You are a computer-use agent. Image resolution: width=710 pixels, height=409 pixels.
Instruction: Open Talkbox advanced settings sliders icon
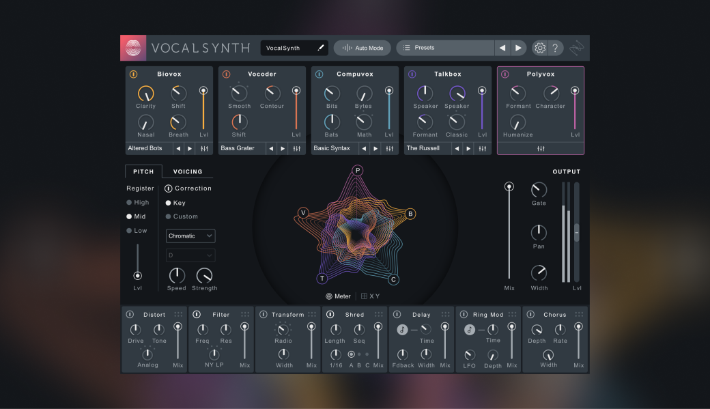pos(483,148)
